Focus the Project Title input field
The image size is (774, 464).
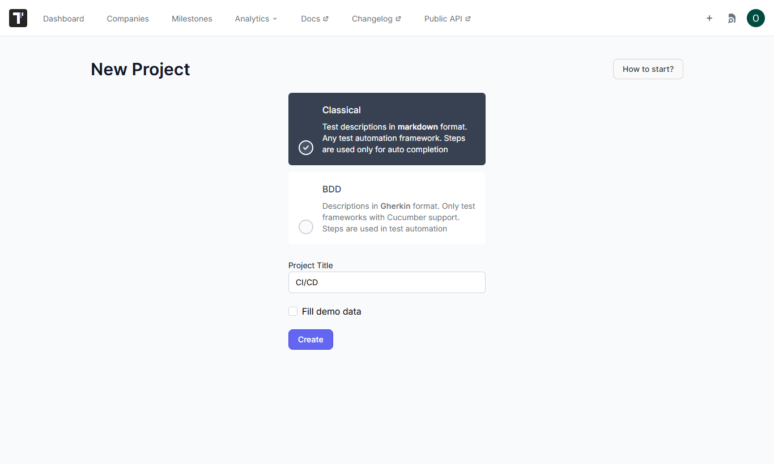pos(387,282)
